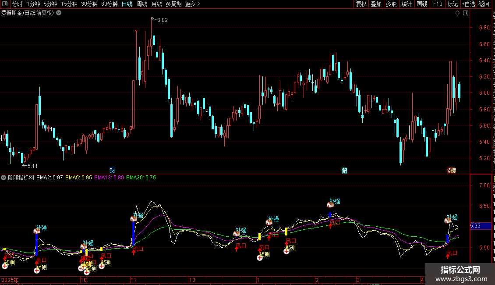495x285 pixels.
Task: Click the 风口 red arrow in February
Action: pos(331,226)
